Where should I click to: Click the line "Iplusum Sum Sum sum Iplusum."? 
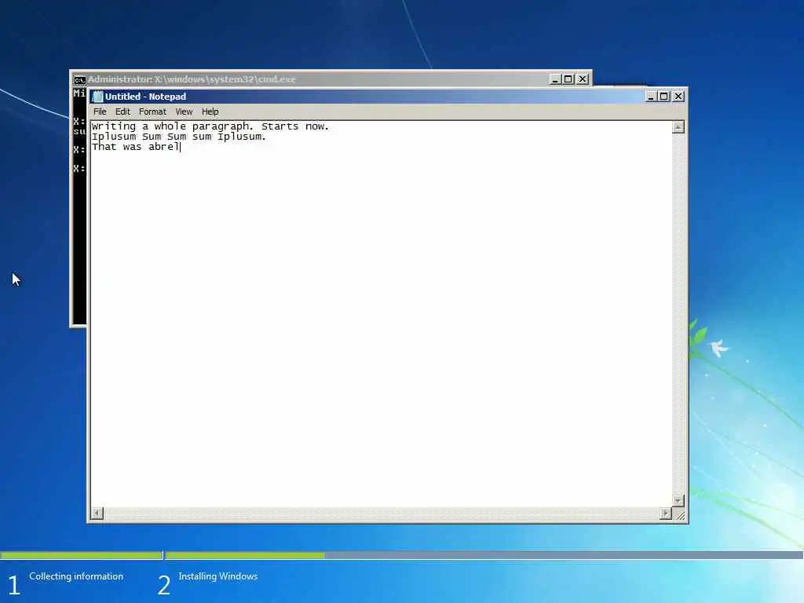pyautogui.click(x=179, y=137)
